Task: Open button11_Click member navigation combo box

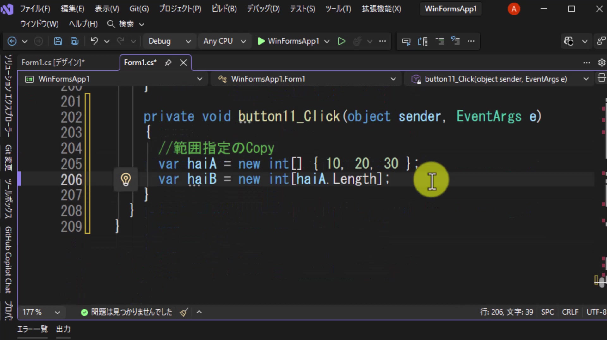Action: 500,79
